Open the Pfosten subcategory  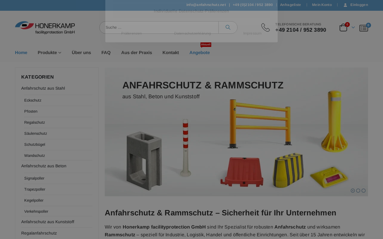[31, 111]
